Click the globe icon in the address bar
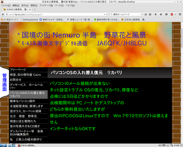 (x=7, y=14)
